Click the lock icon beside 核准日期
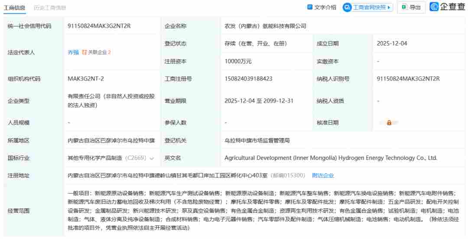 389,123
